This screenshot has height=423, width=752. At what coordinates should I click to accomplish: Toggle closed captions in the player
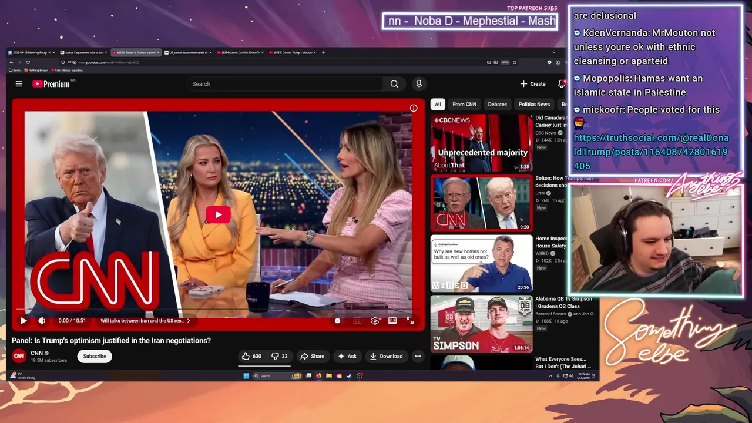[x=357, y=321]
